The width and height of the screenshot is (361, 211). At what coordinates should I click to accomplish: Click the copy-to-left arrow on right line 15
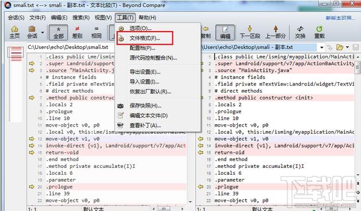pyautogui.click(x=201, y=152)
